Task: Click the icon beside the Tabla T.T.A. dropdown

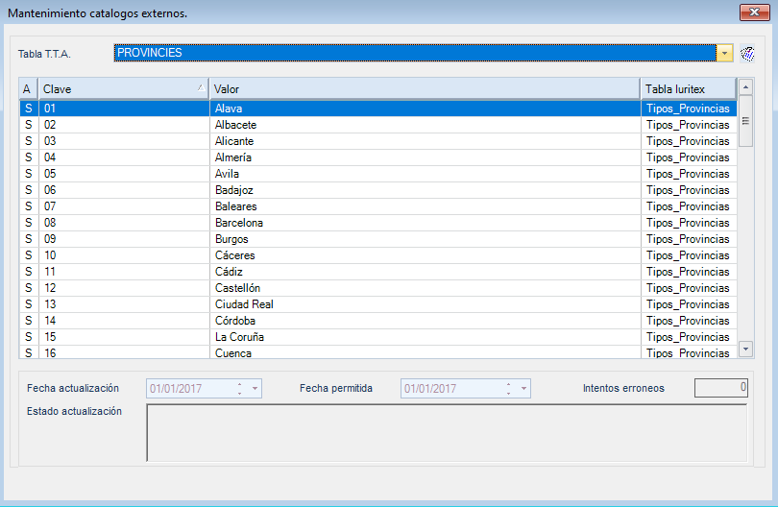Action: (x=748, y=53)
